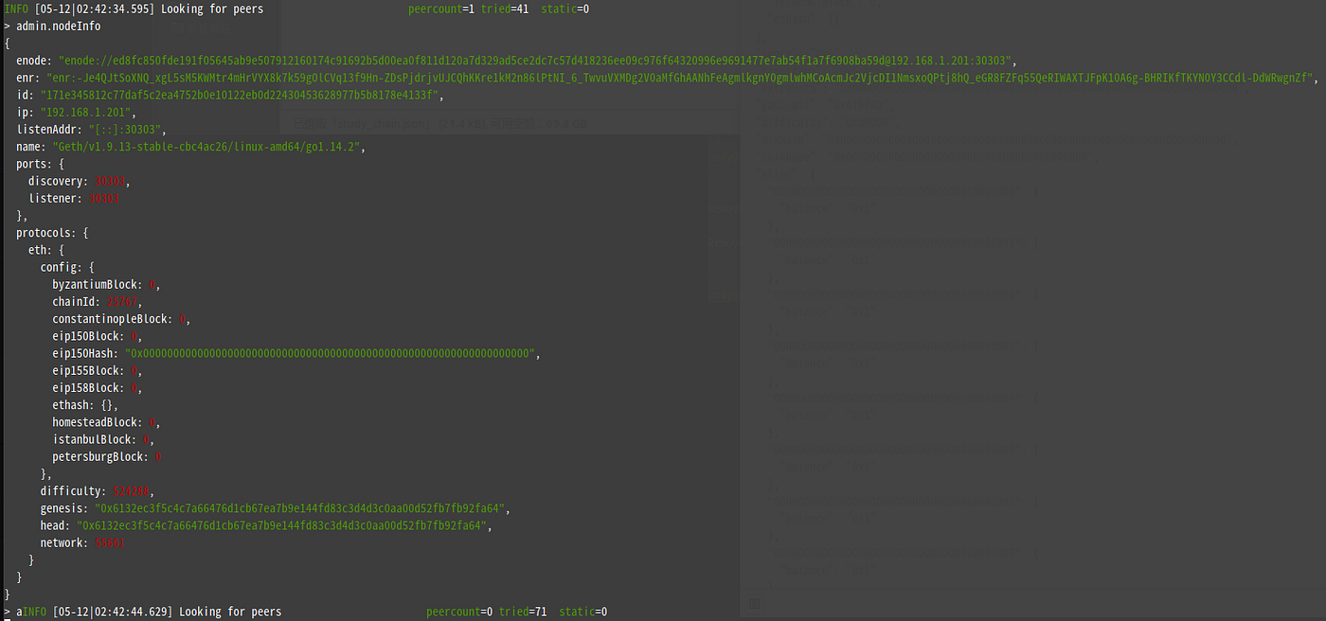Select the chainId value 25767
This screenshot has height=621, width=1326.
pos(124,302)
